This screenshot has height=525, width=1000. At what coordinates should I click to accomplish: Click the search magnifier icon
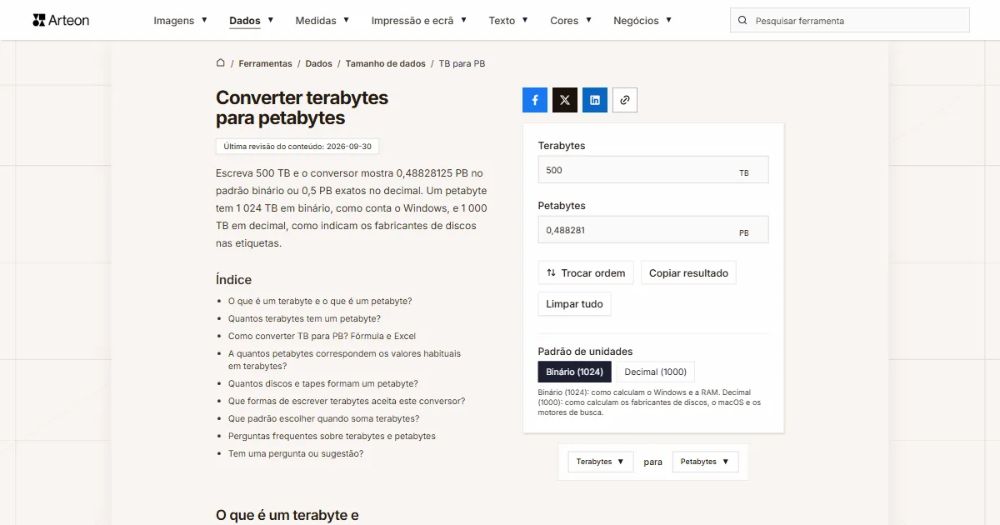[743, 21]
